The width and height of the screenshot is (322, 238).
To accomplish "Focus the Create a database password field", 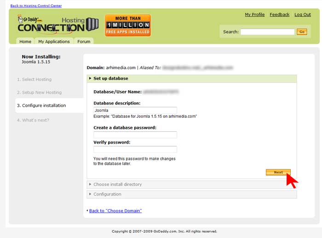I will pos(135,135).
